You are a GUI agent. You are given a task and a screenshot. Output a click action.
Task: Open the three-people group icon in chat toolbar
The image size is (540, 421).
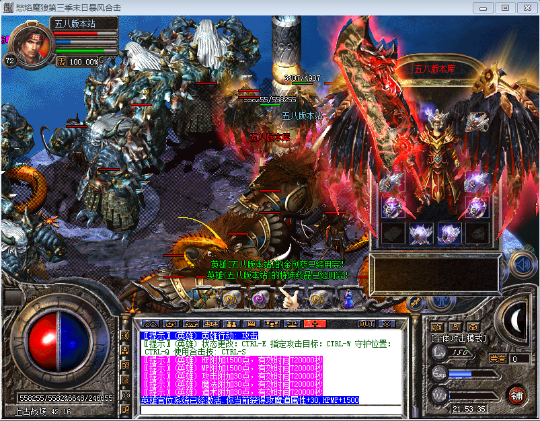point(211,324)
